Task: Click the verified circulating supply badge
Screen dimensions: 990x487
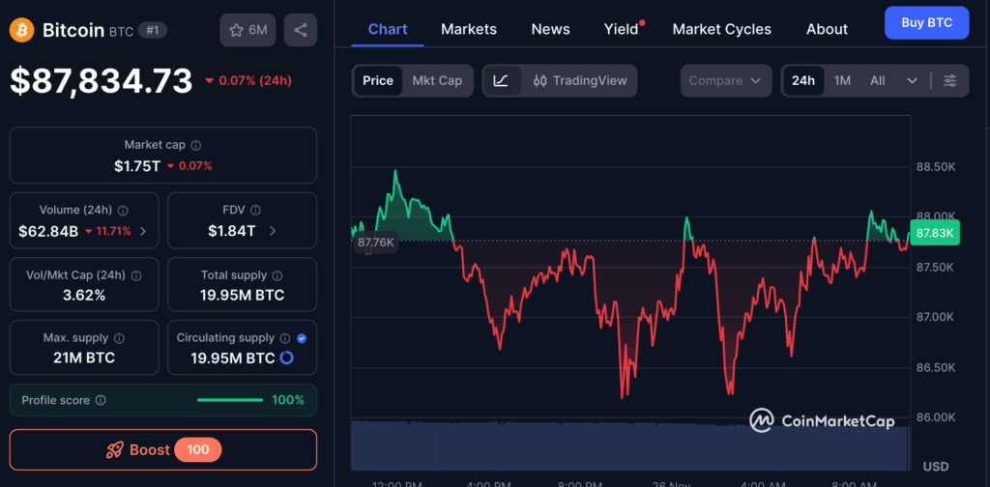Action: (302, 338)
